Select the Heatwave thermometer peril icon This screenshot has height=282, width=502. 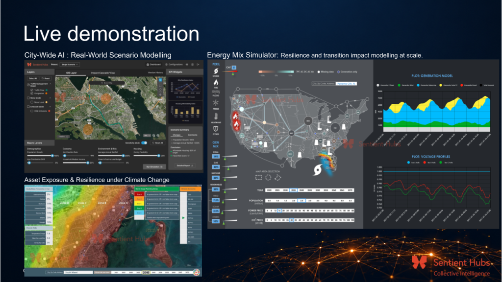(216, 117)
